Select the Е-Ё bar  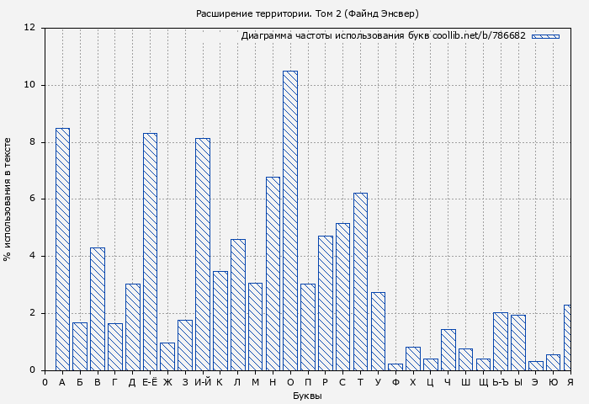point(150,252)
